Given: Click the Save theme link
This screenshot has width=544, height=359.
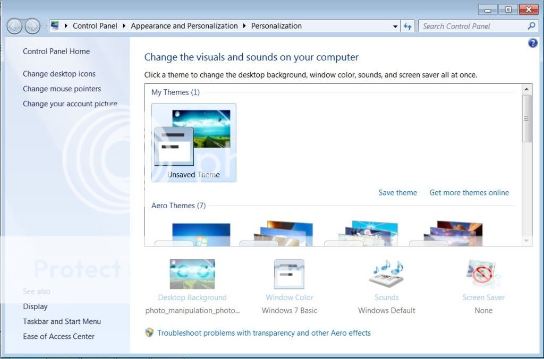Looking at the screenshot, I should point(397,192).
